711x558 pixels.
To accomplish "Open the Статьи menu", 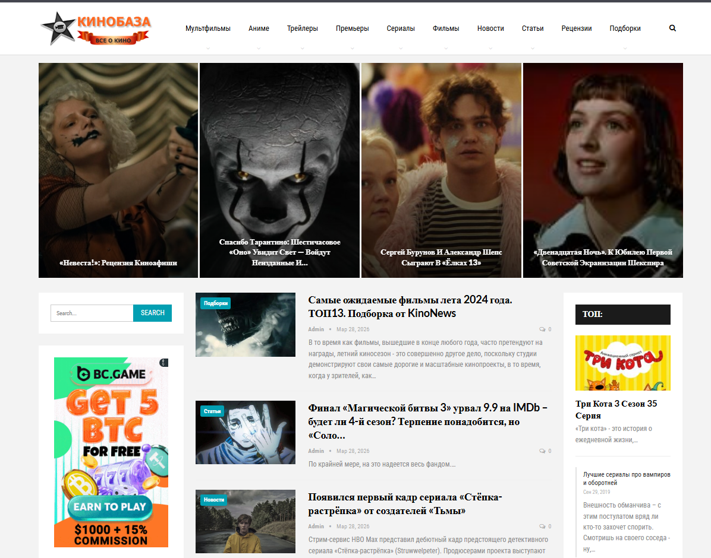I will [533, 28].
